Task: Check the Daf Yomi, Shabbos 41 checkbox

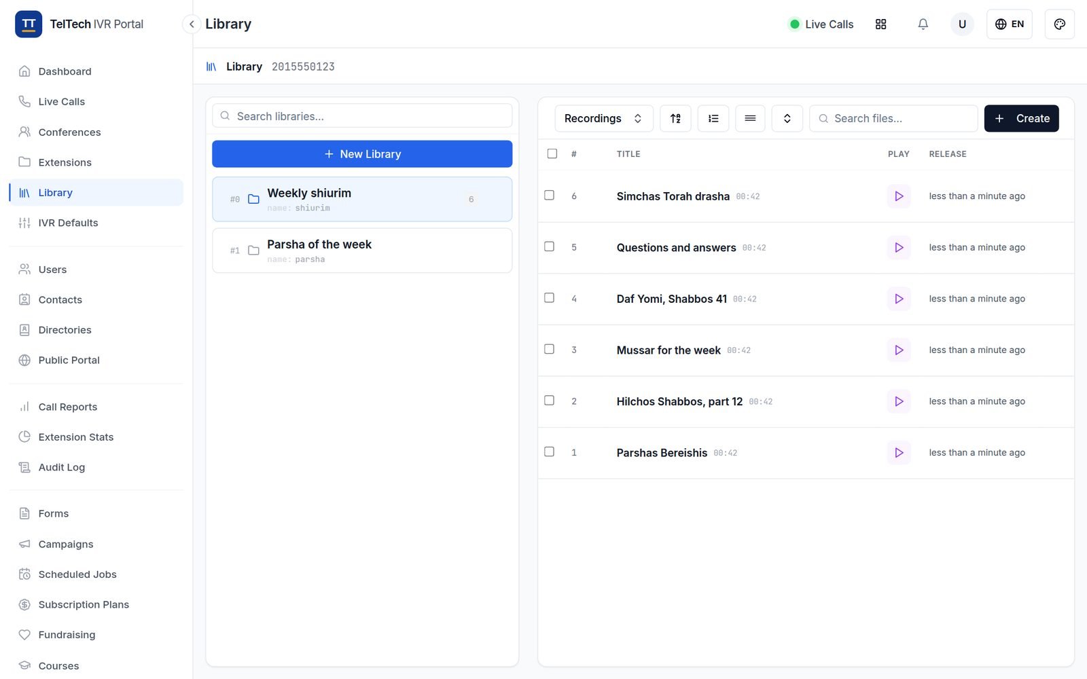Action: (549, 298)
